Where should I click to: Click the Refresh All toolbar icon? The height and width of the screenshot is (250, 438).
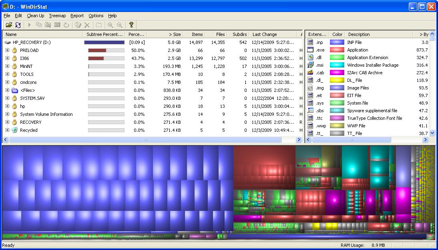click(x=18, y=25)
